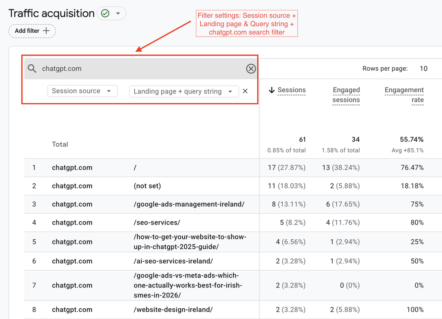The width and height of the screenshot is (442, 319).
Task: Sort by Engagement rate column header
Action: click(x=404, y=95)
